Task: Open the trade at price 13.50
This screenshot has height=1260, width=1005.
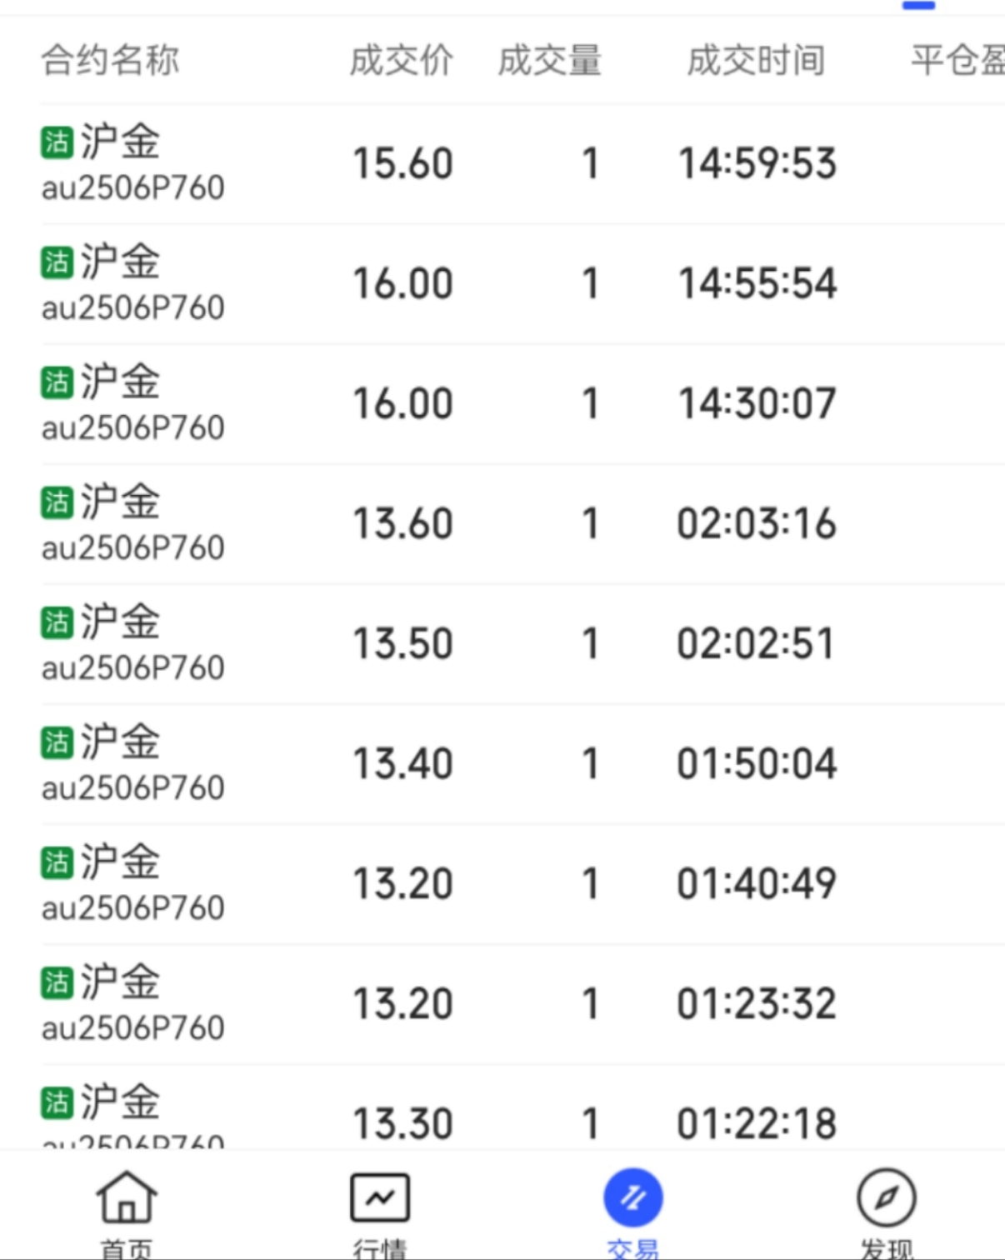Action: point(522,644)
